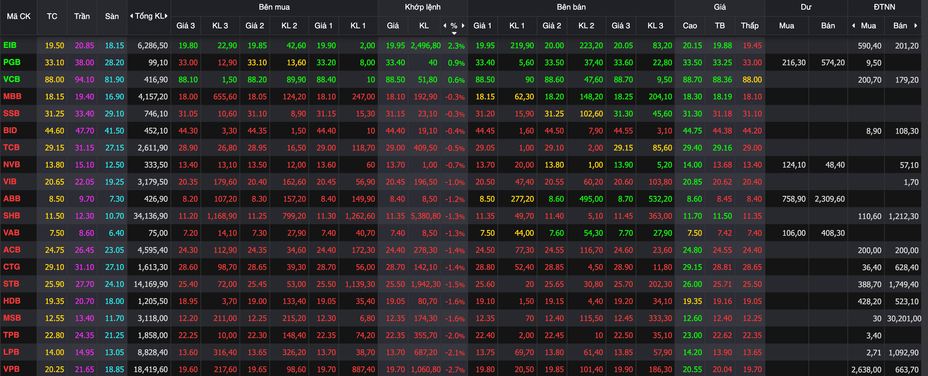Click VPB matched change -2.7%
Viewport: 928px width, 376px height.
pyautogui.click(x=455, y=370)
